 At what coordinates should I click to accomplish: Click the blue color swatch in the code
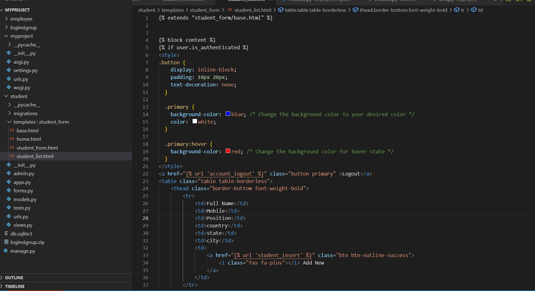tap(227, 114)
